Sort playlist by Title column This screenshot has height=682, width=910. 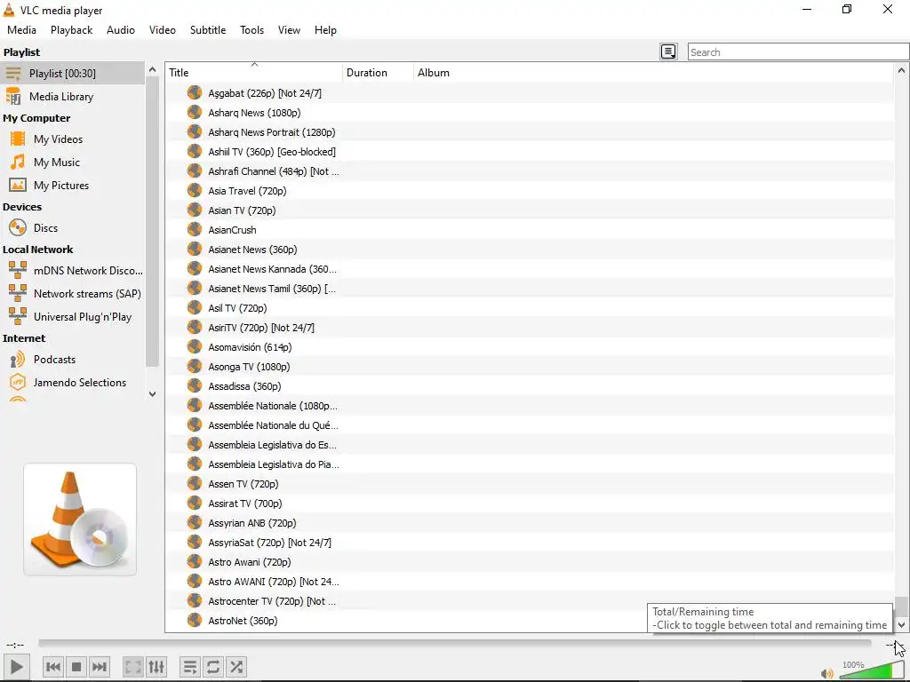click(x=254, y=73)
